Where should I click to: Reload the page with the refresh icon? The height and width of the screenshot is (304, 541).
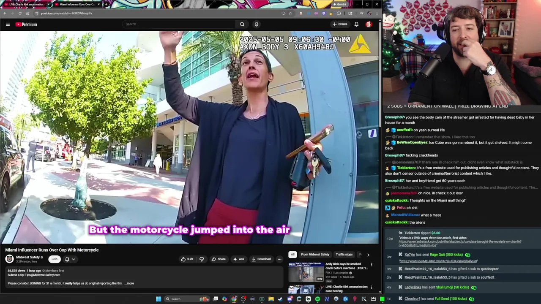pyautogui.click(x=20, y=13)
